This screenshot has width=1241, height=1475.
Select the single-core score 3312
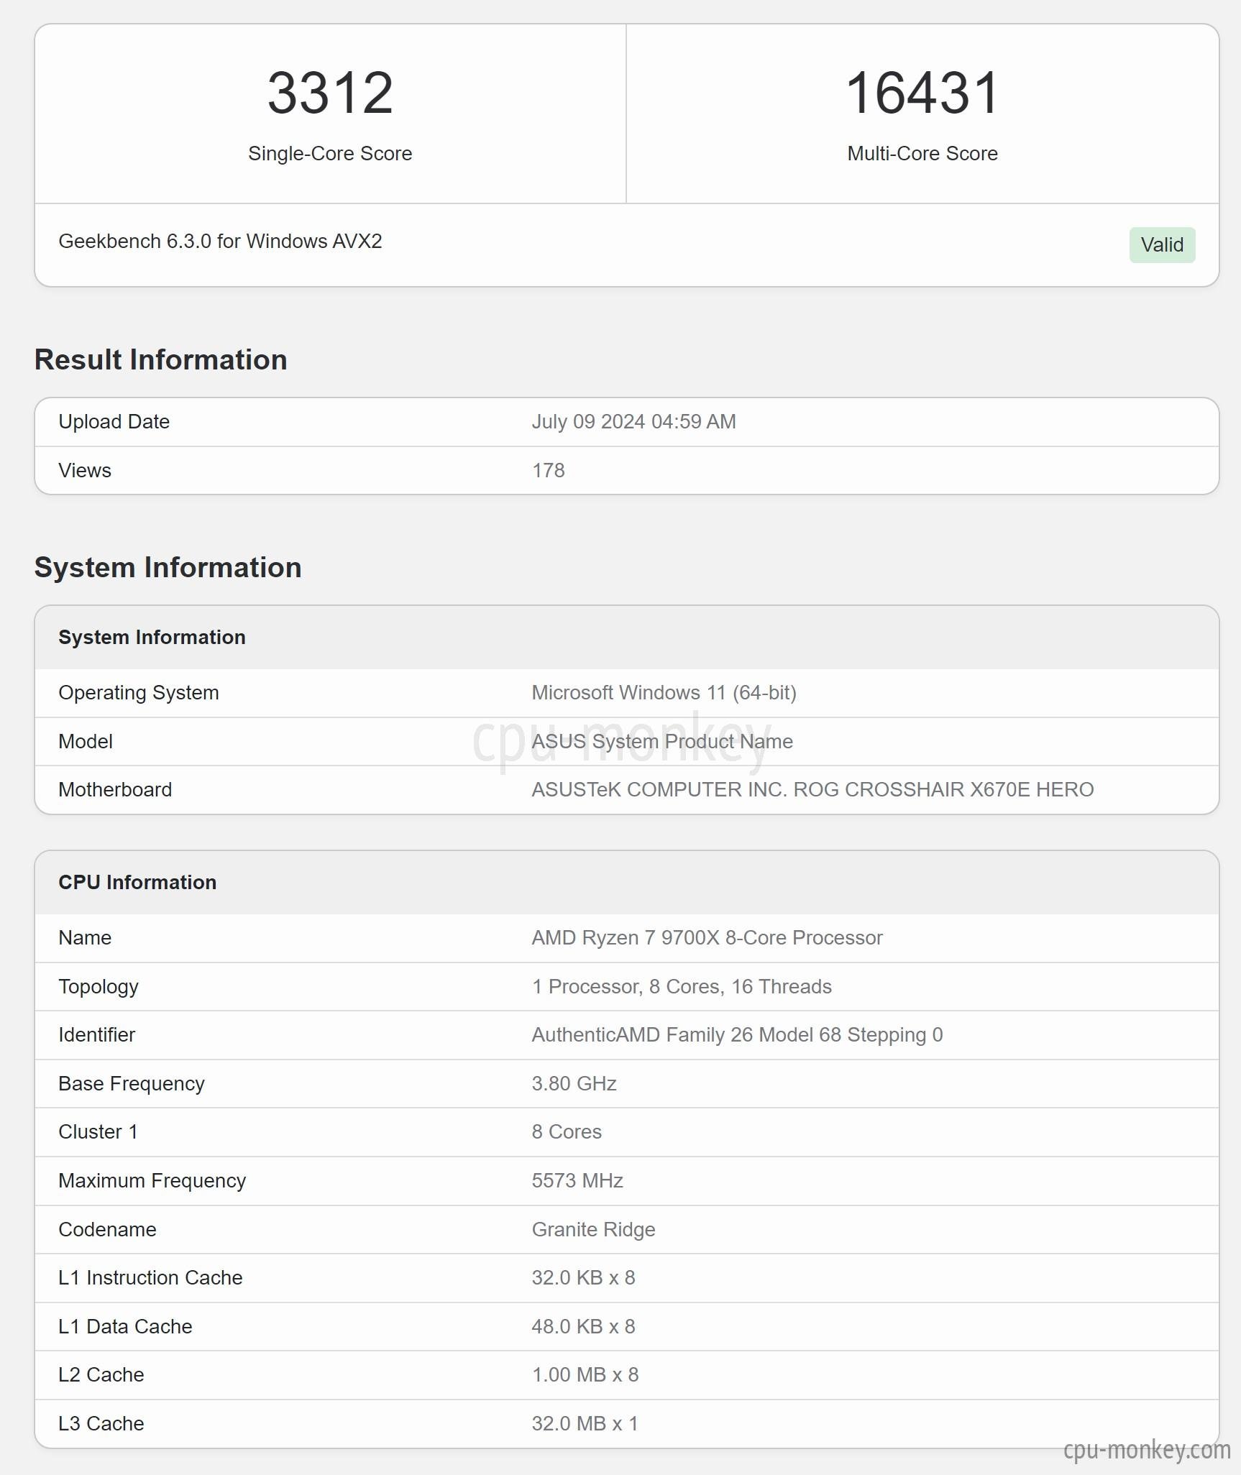pyautogui.click(x=330, y=93)
